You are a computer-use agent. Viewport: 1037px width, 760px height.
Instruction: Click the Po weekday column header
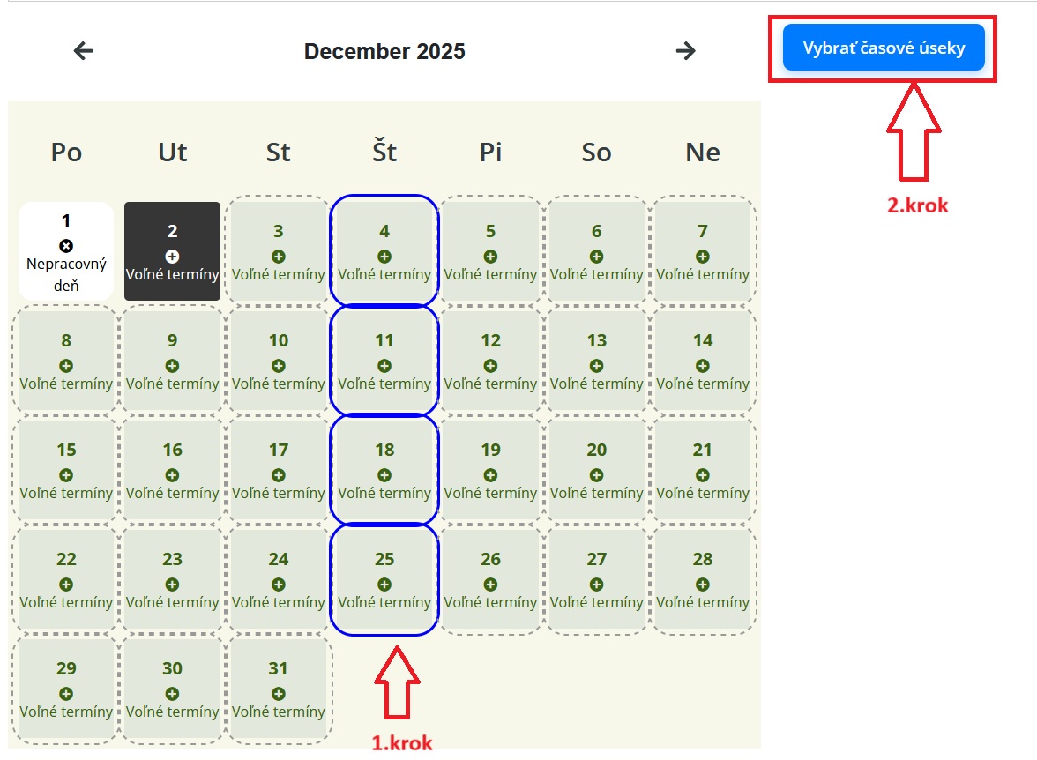pos(66,153)
